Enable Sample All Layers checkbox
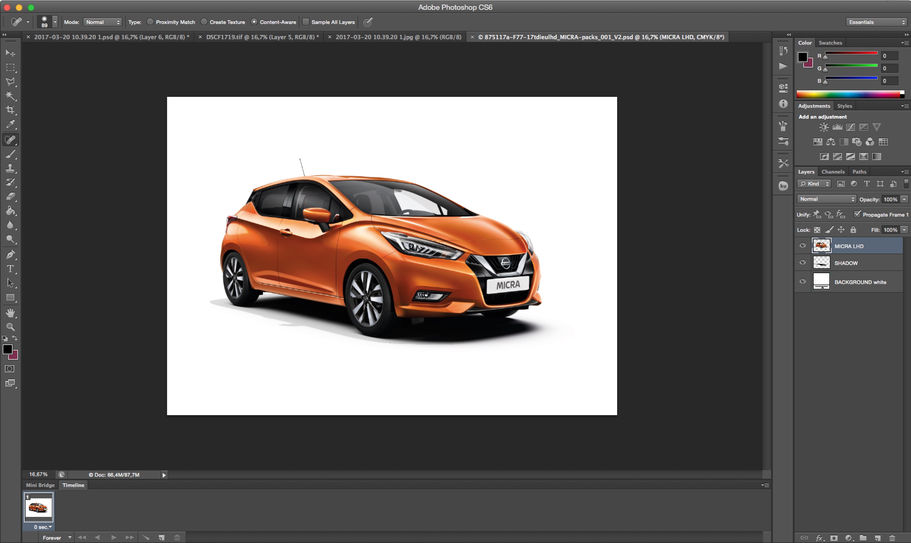 306,22
